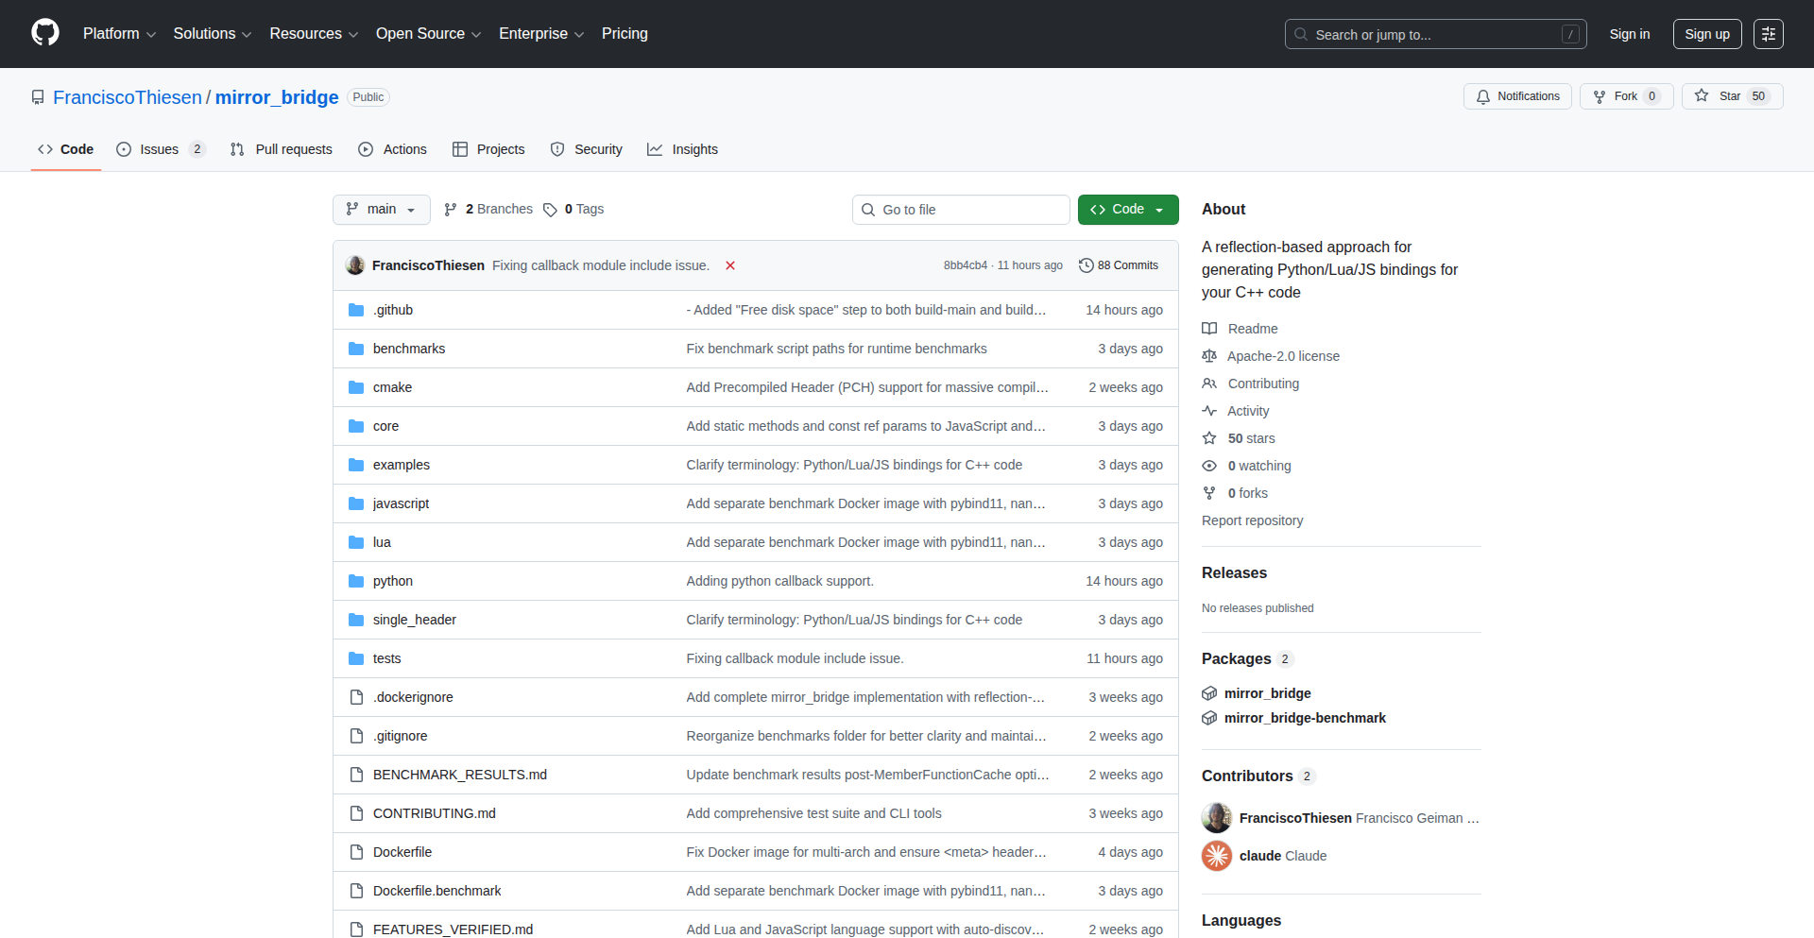
Task: Switch to the Projects tab
Action: tap(488, 149)
